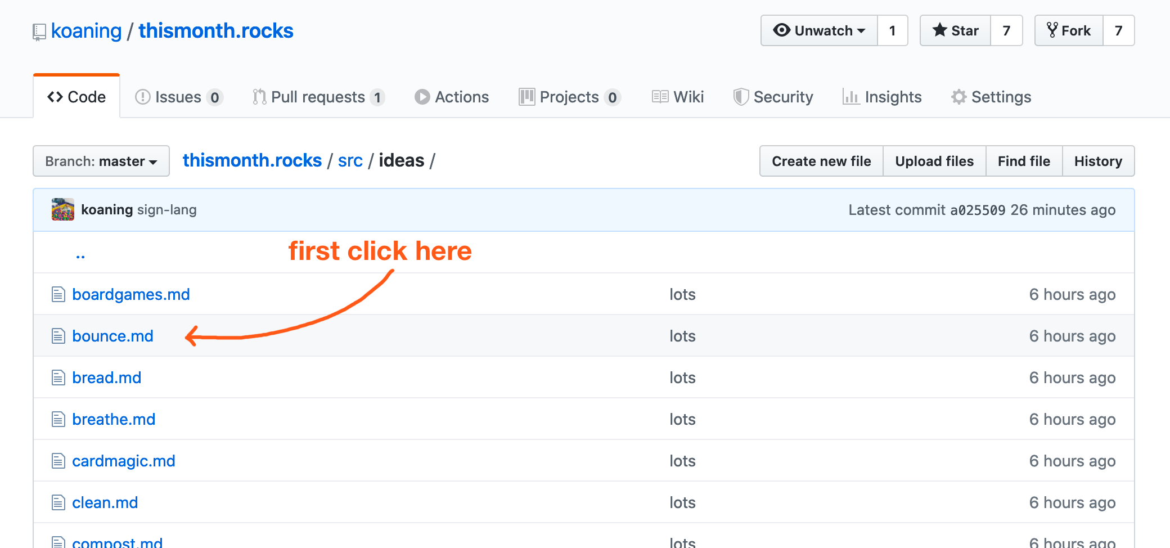Image resolution: width=1170 pixels, height=548 pixels.
Task: Click the file icon next to breathe.md
Action: click(58, 419)
